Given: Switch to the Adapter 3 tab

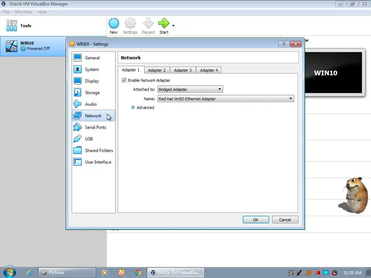Looking at the screenshot, I should coord(183,70).
